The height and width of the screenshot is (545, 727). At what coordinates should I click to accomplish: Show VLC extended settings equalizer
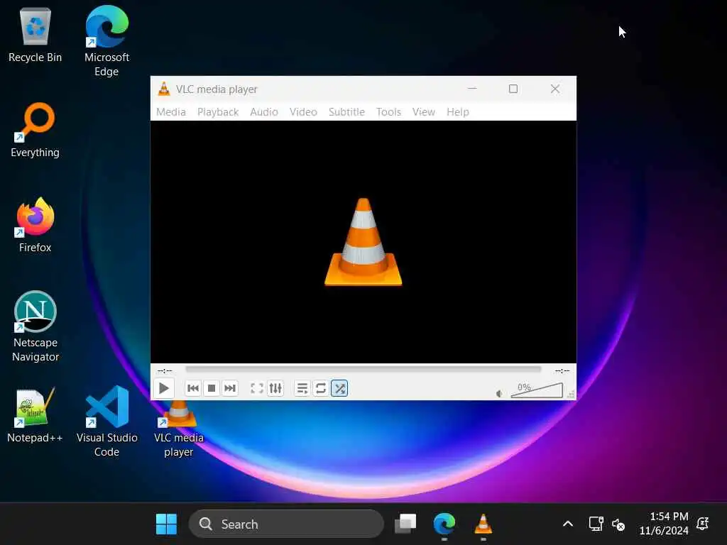point(275,388)
